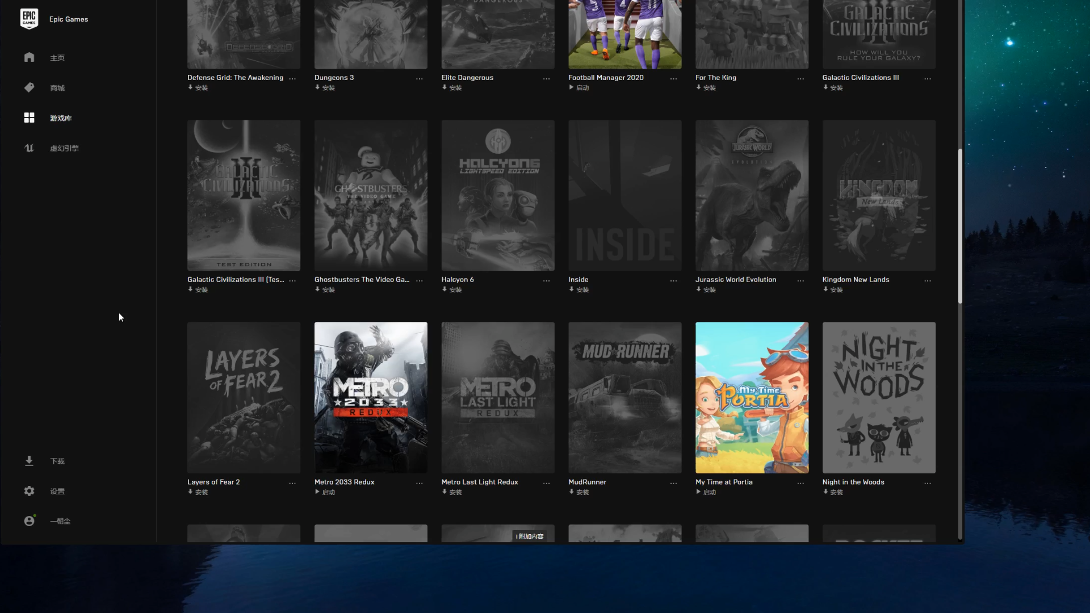The height and width of the screenshot is (613, 1090).
Task: Launch My Time at Portia via 启动
Action: coord(706,492)
